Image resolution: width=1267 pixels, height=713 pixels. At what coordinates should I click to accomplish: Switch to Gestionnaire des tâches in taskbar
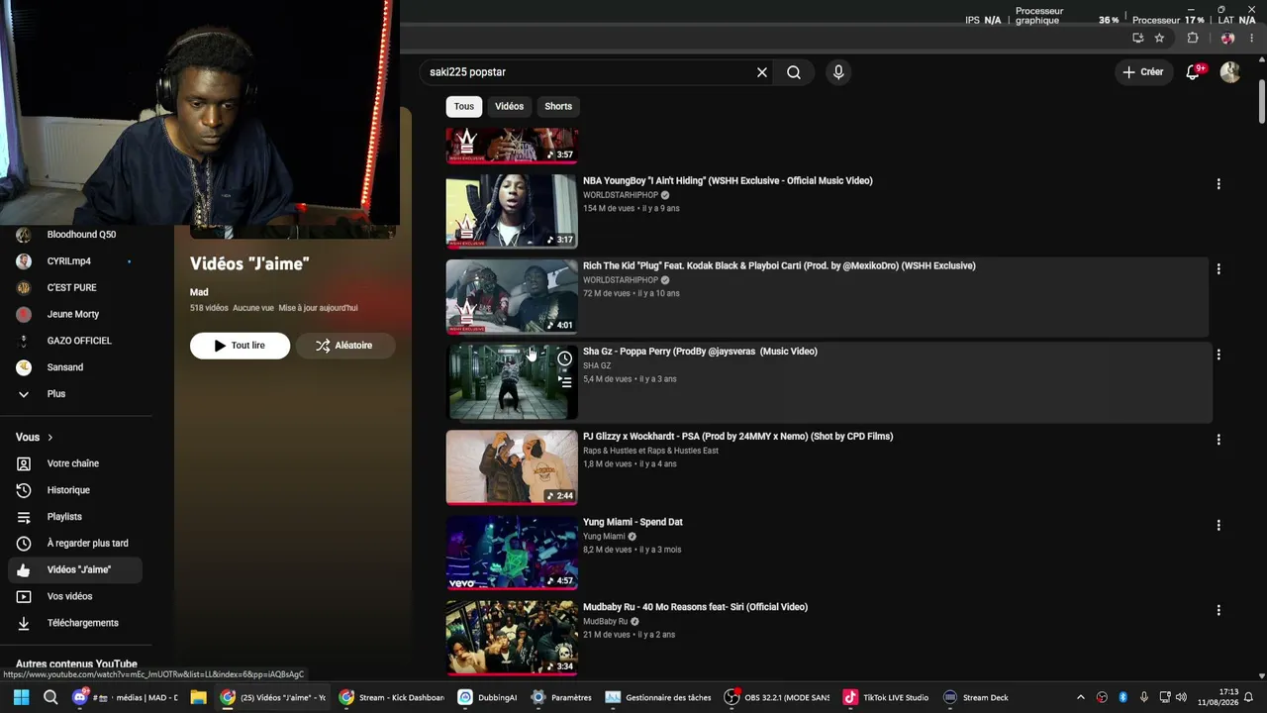click(x=658, y=697)
